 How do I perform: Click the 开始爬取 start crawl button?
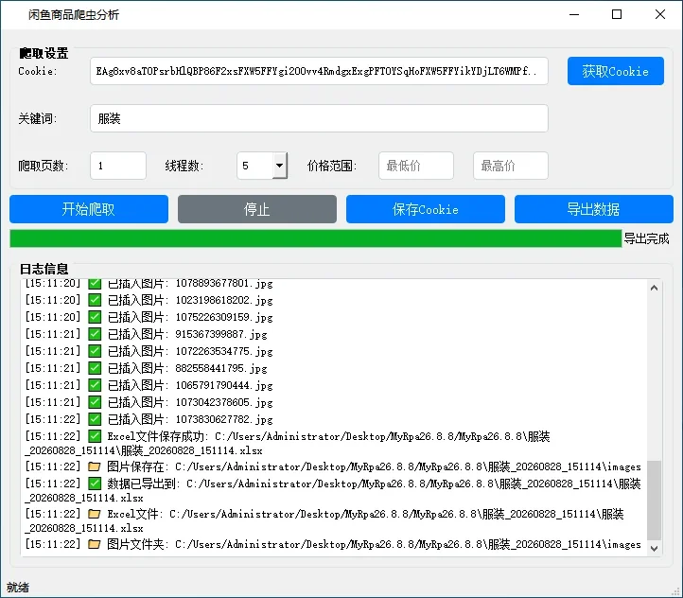(89, 209)
